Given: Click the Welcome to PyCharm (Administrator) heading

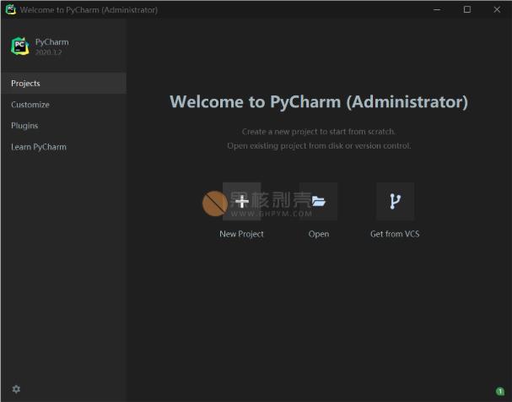Looking at the screenshot, I should tap(319, 101).
